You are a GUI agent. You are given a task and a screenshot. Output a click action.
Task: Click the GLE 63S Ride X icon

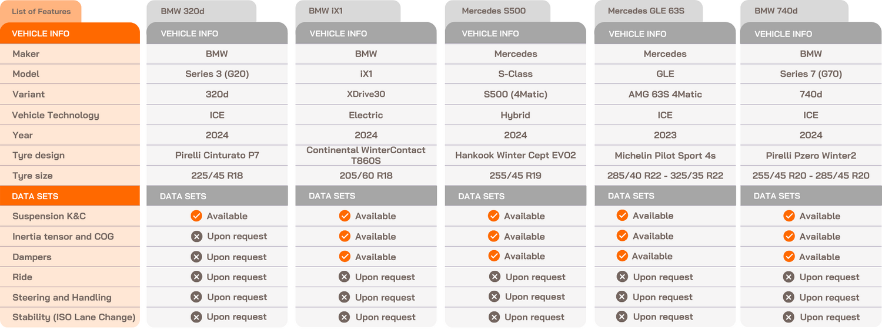(x=622, y=277)
